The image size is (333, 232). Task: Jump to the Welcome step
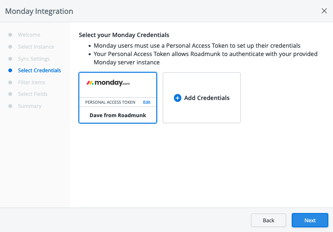pyautogui.click(x=29, y=35)
